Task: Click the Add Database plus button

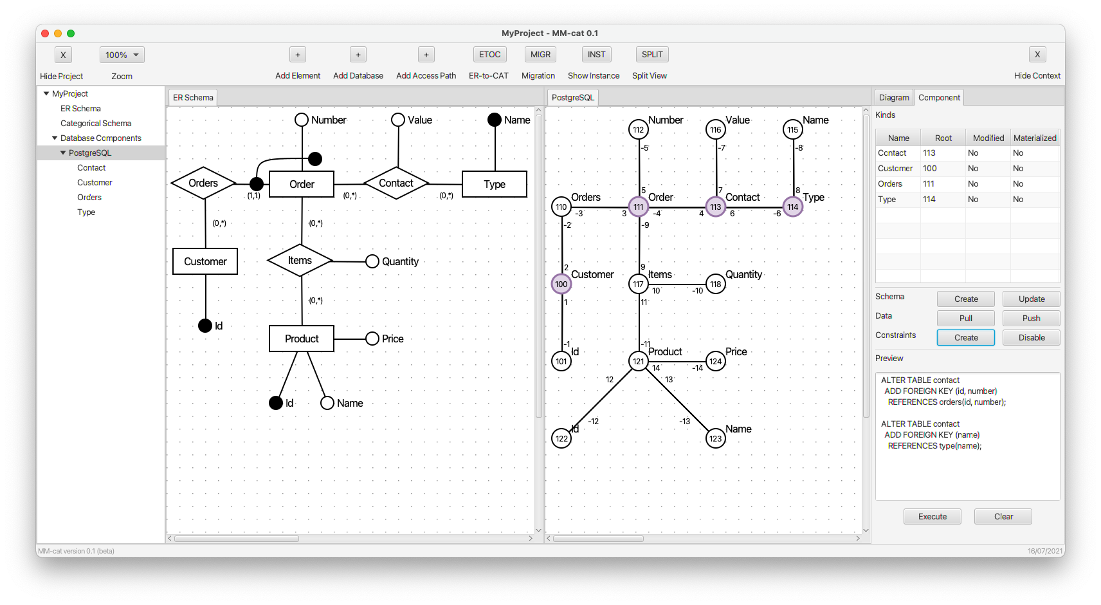Action: pos(358,55)
